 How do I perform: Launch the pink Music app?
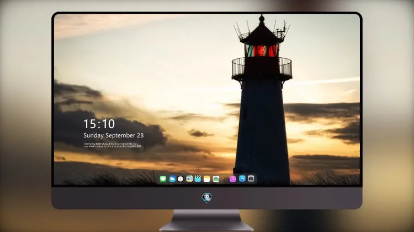point(232,179)
